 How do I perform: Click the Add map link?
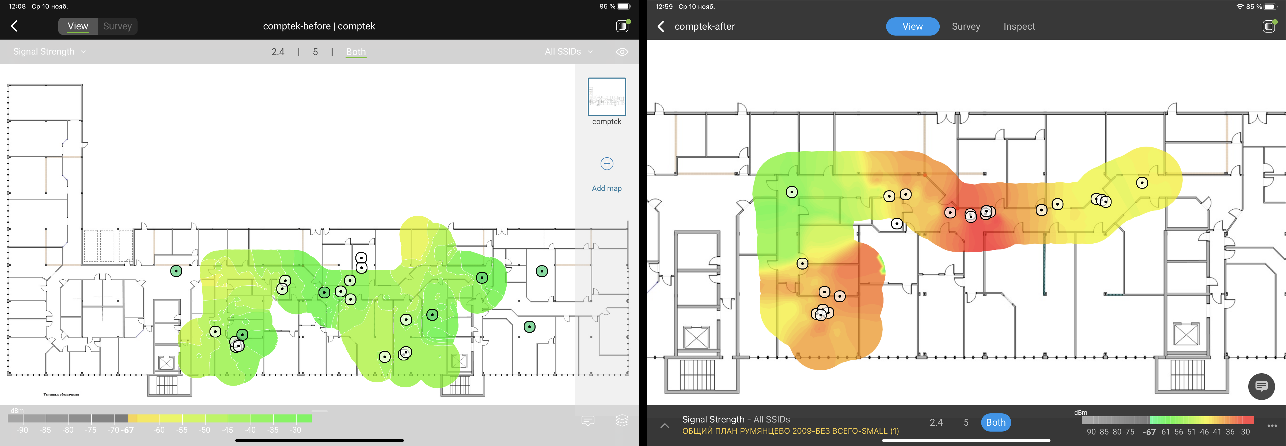point(606,188)
